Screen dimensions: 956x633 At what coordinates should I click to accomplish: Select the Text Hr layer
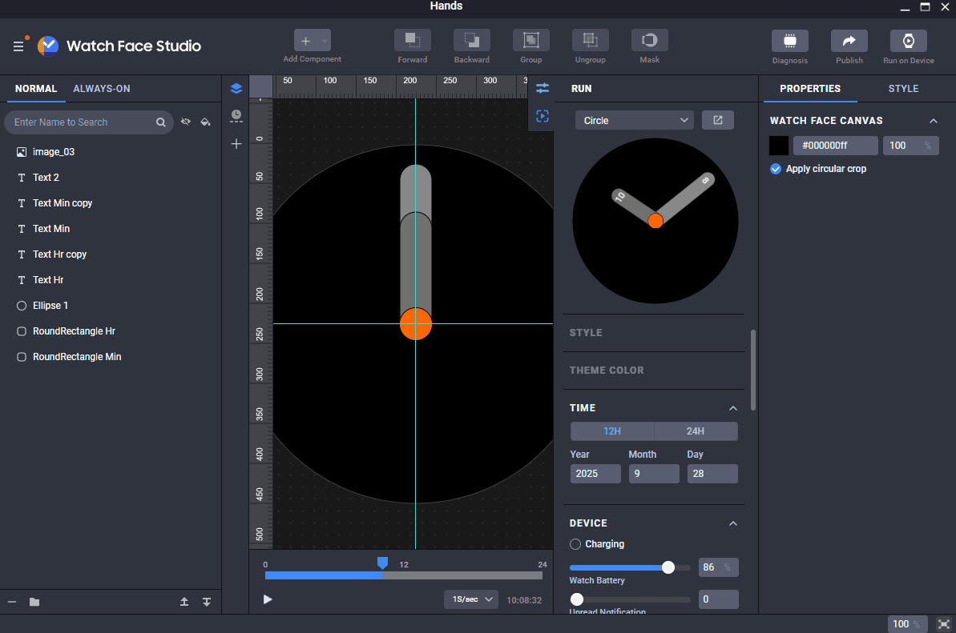tap(48, 279)
